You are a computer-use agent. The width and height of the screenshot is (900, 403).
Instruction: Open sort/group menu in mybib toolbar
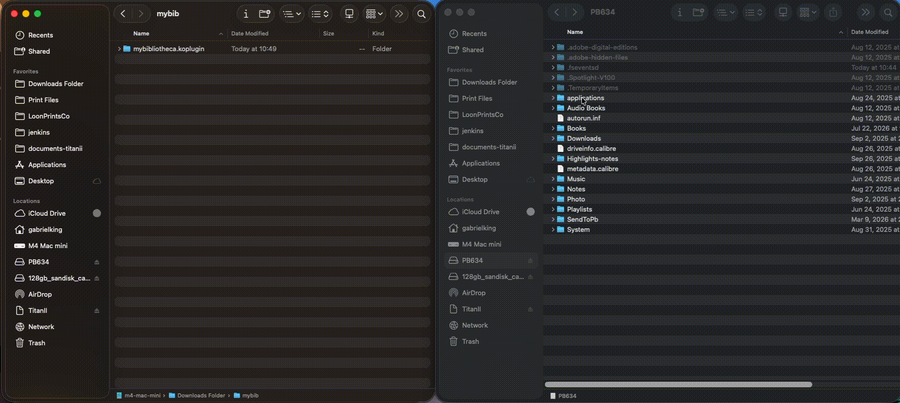pos(320,14)
